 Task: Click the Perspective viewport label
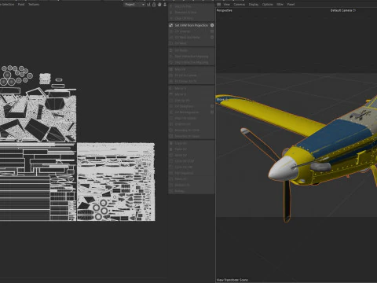click(225, 10)
